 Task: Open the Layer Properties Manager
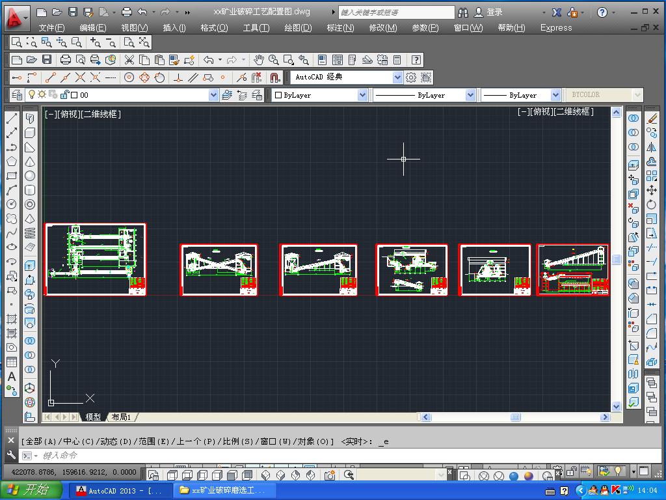(x=16, y=95)
